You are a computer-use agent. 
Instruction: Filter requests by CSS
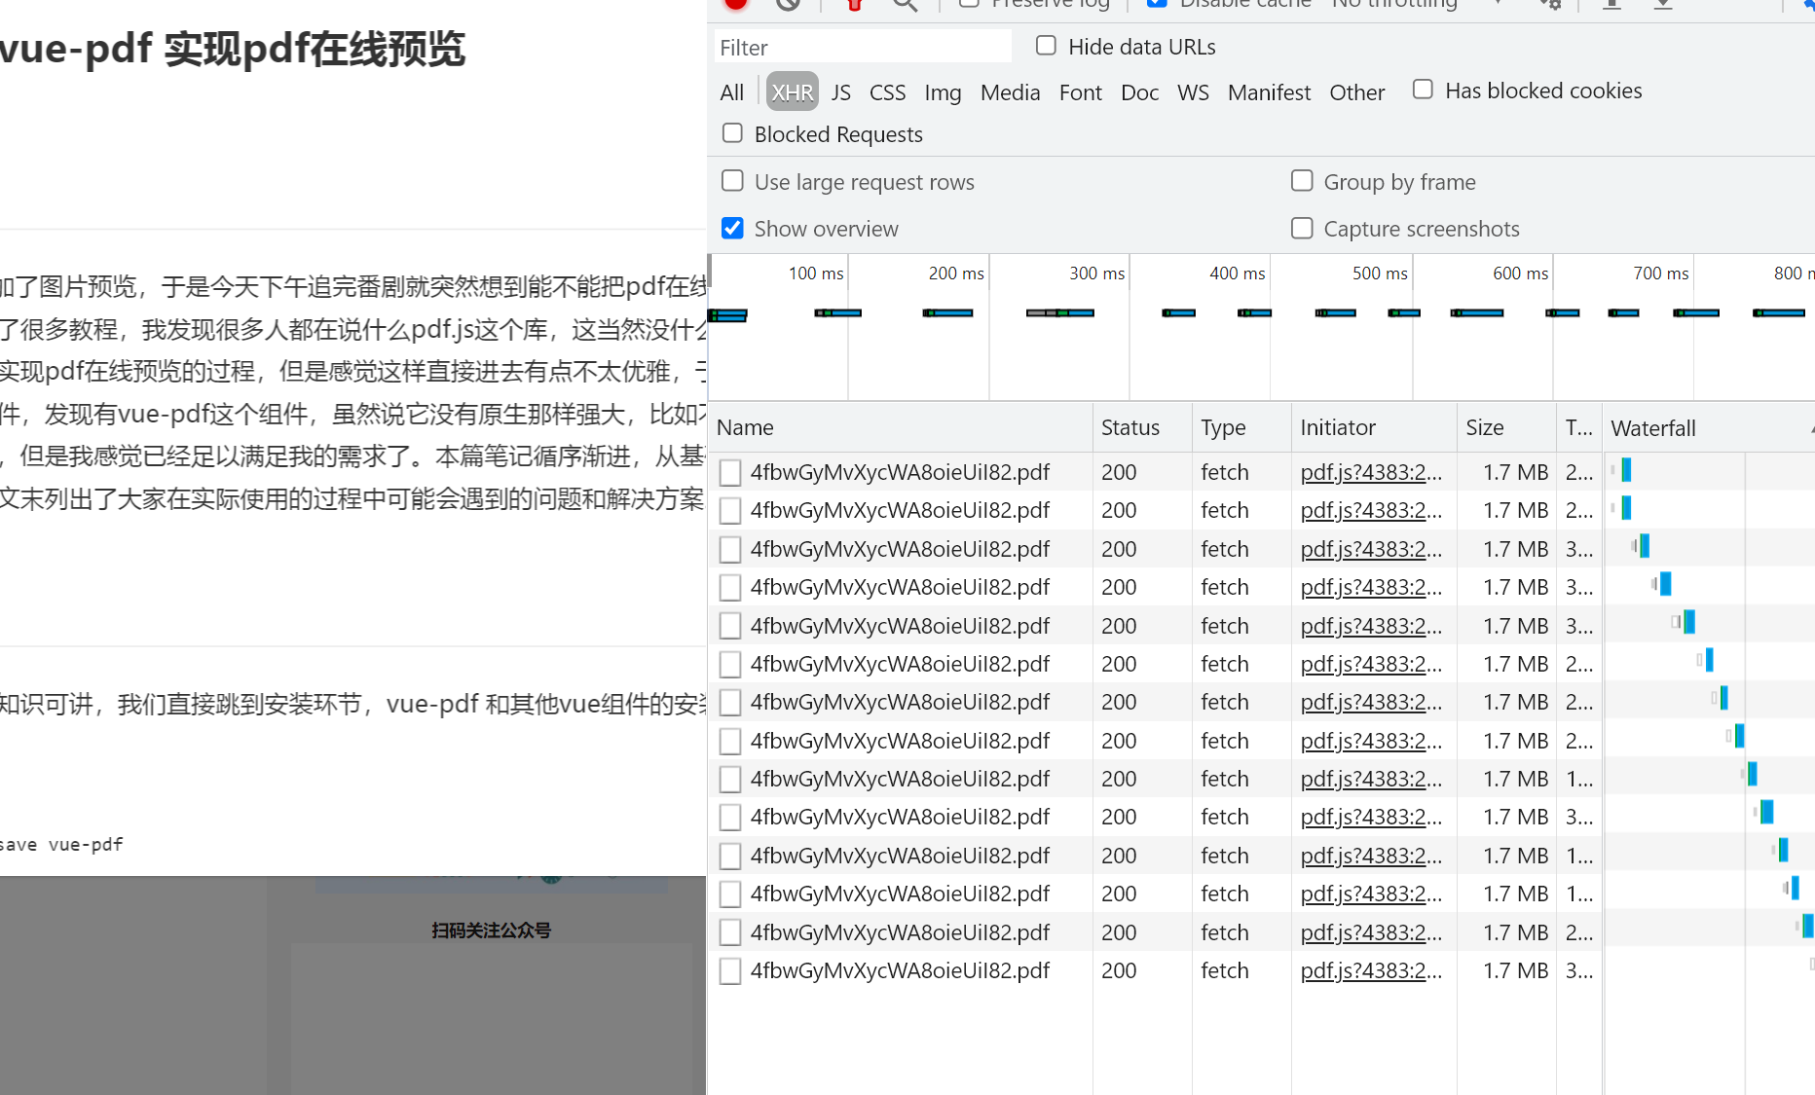(887, 92)
